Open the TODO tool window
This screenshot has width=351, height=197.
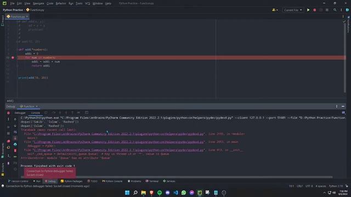tap(93, 181)
